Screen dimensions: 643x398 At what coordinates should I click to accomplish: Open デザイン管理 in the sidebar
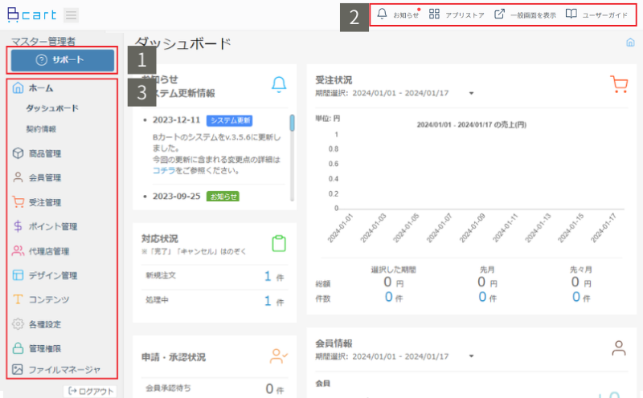pyautogui.click(x=51, y=276)
